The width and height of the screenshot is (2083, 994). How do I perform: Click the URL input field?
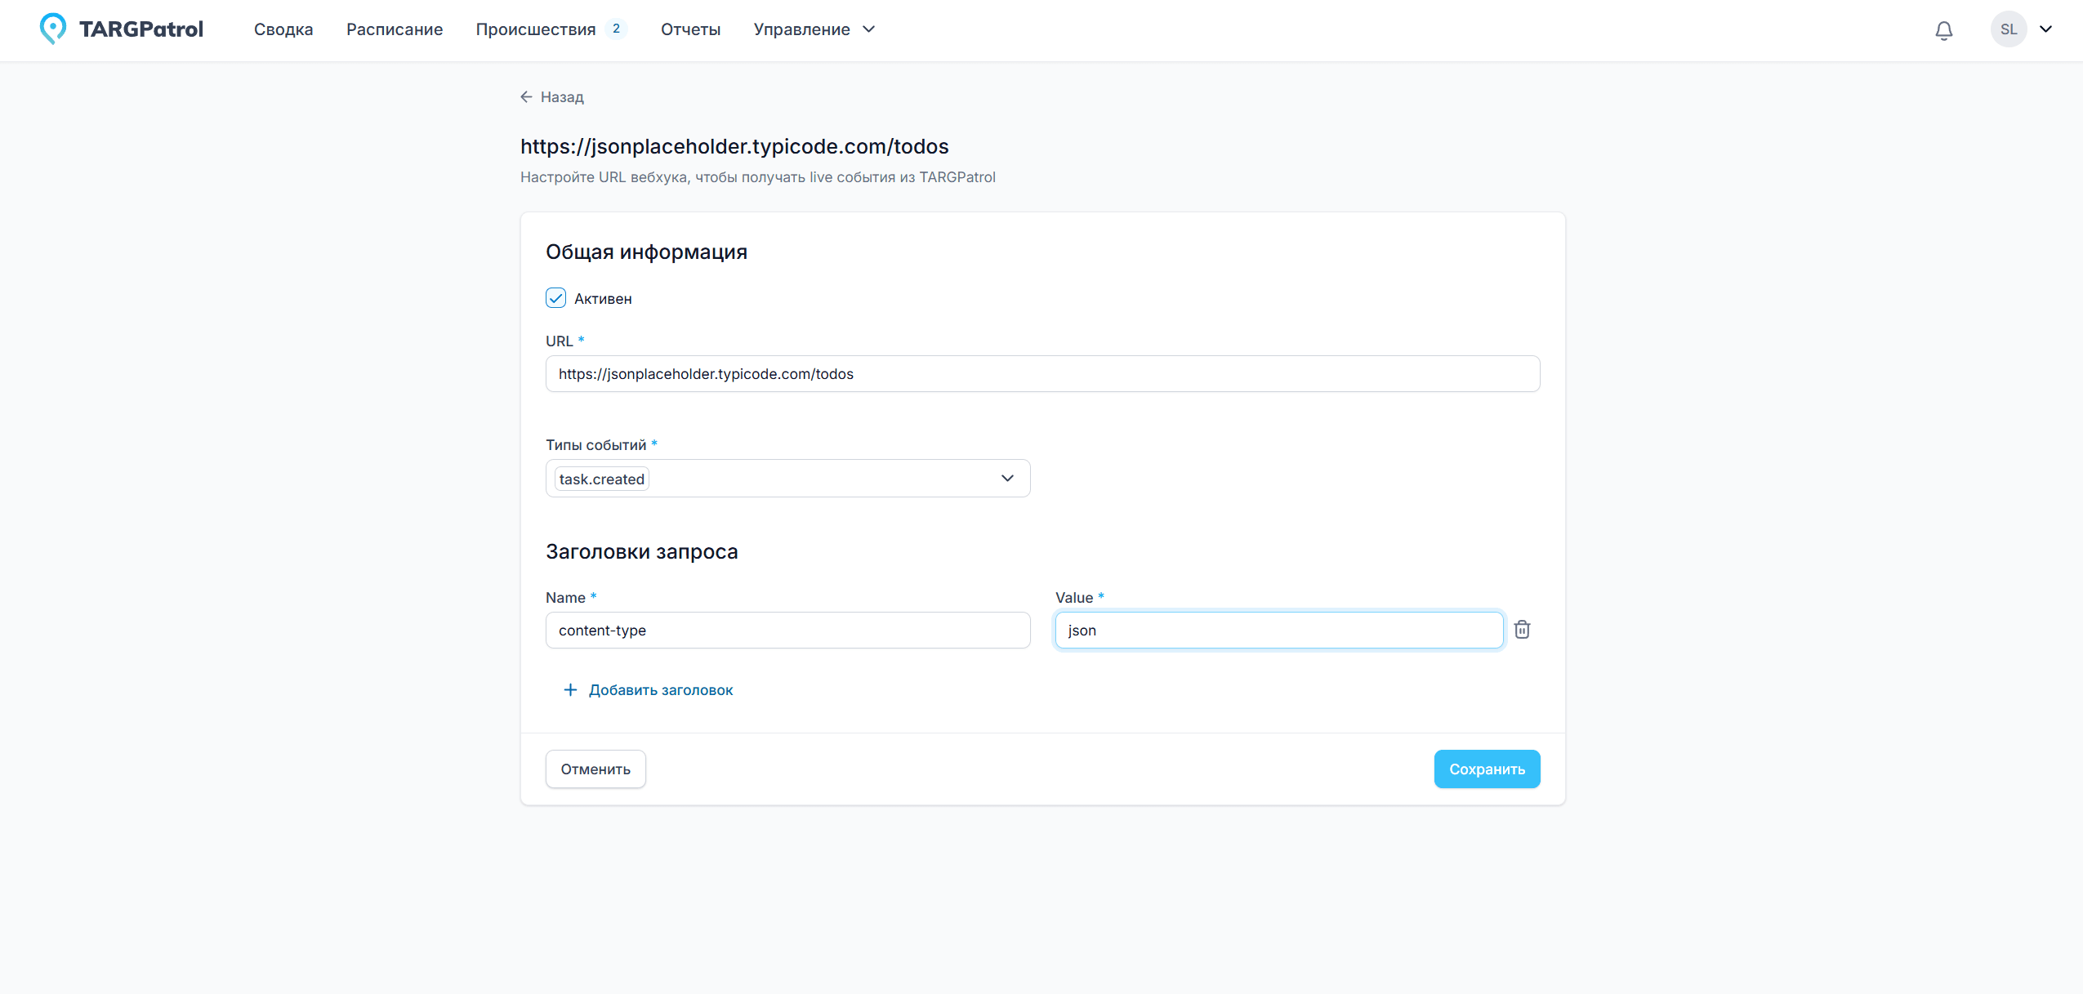[x=1041, y=373]
